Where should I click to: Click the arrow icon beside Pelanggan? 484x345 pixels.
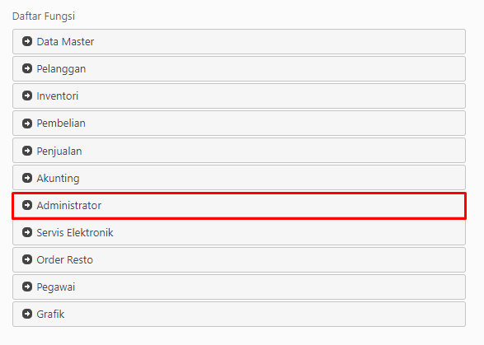click(27, 68)
